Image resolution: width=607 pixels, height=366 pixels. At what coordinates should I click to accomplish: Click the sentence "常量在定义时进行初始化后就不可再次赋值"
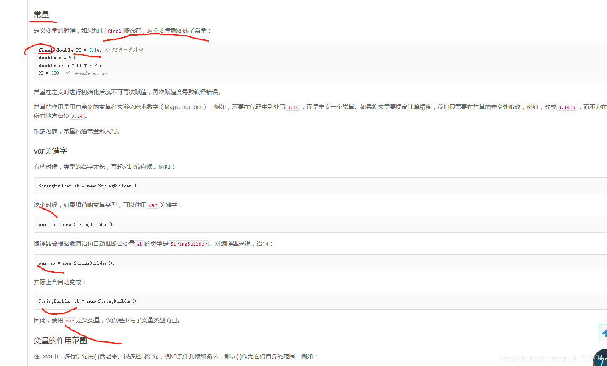click(x=90, y=92)
